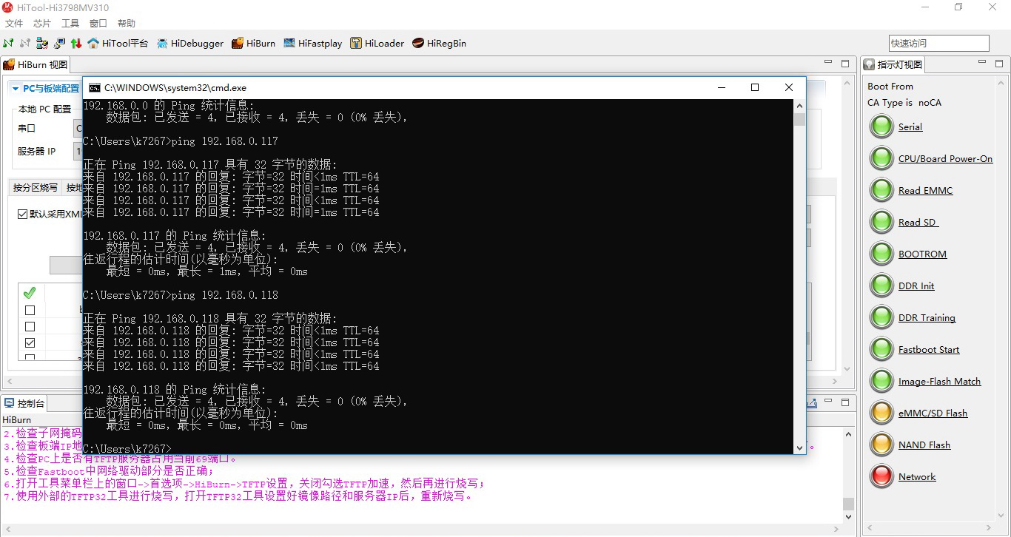Open the 工具 menu
This screenshot has height=537, width=1011.
tap(70, 24)
